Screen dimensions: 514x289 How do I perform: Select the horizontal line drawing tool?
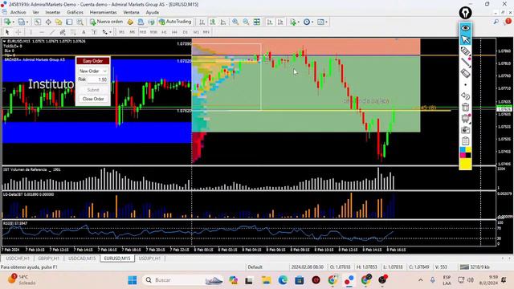coord(42,32)
